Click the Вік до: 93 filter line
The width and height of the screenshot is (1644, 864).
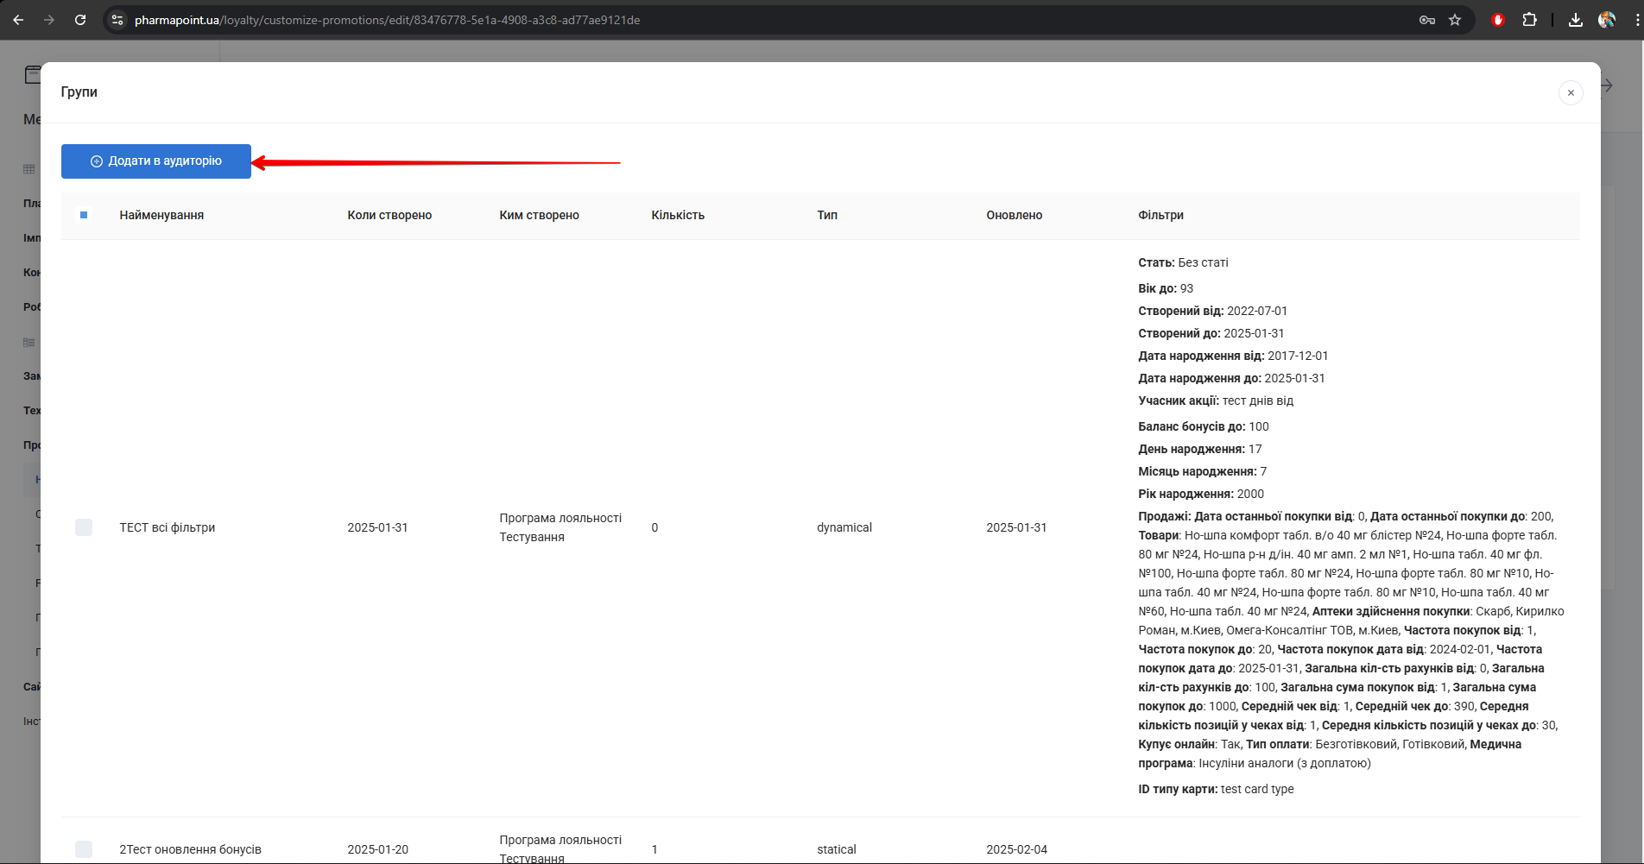pos(1166,288)
